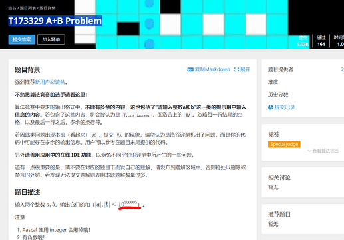Click the 10^500005 formula
This screenshot has width=344, height=240.
pos(128,203)
